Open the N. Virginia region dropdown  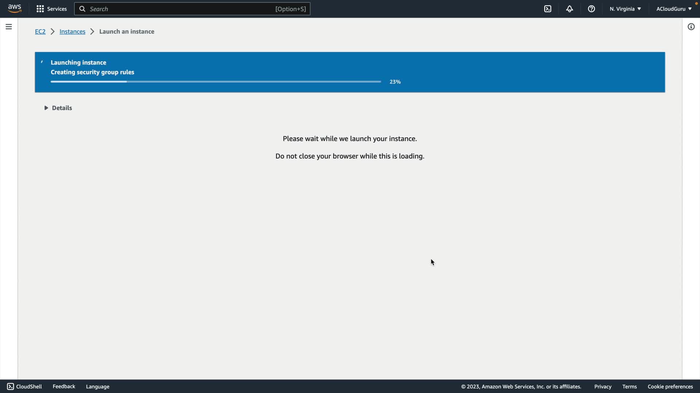point(625,9)
